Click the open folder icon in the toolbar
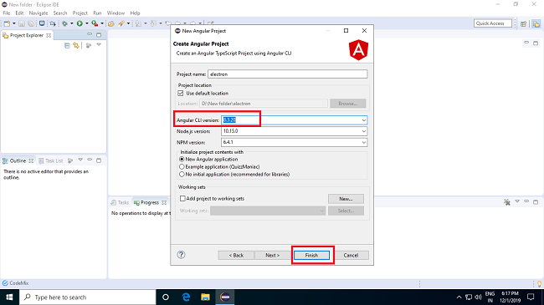Screen dimensions: 544x305 point(111,23)
